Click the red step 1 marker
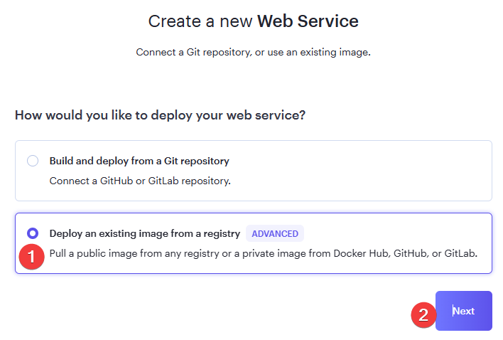This screenshot has height=340, width=503. click(32, 256)
